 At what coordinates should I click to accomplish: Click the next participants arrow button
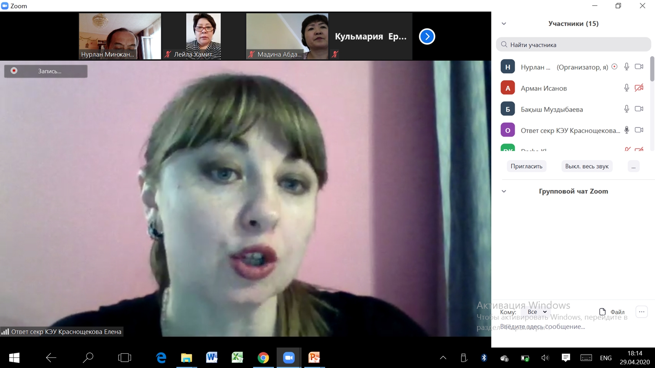(x=427, y=37)
